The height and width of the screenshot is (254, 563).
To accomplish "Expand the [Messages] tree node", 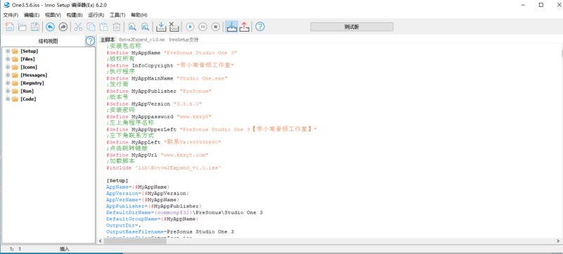I will tap(8, 75).
